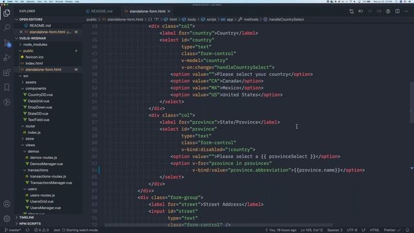Open the Accounts menu icon
The height and width of the screenshot is (233, 414).
tap(7, 204)
